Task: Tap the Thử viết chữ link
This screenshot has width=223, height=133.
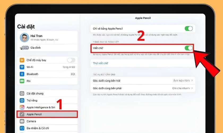Action: click(x=101, y=63)
